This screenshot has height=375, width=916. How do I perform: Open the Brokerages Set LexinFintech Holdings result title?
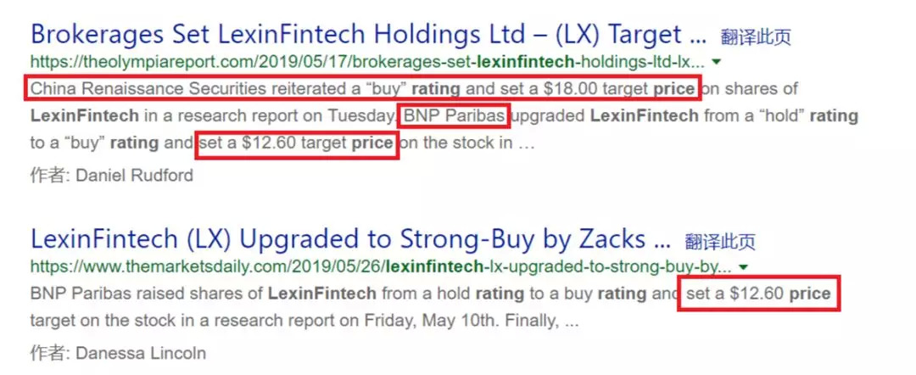point(368,35)
